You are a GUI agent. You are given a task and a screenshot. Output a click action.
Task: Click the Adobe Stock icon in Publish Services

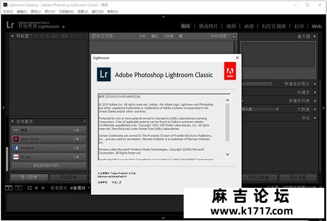(16, 139)
